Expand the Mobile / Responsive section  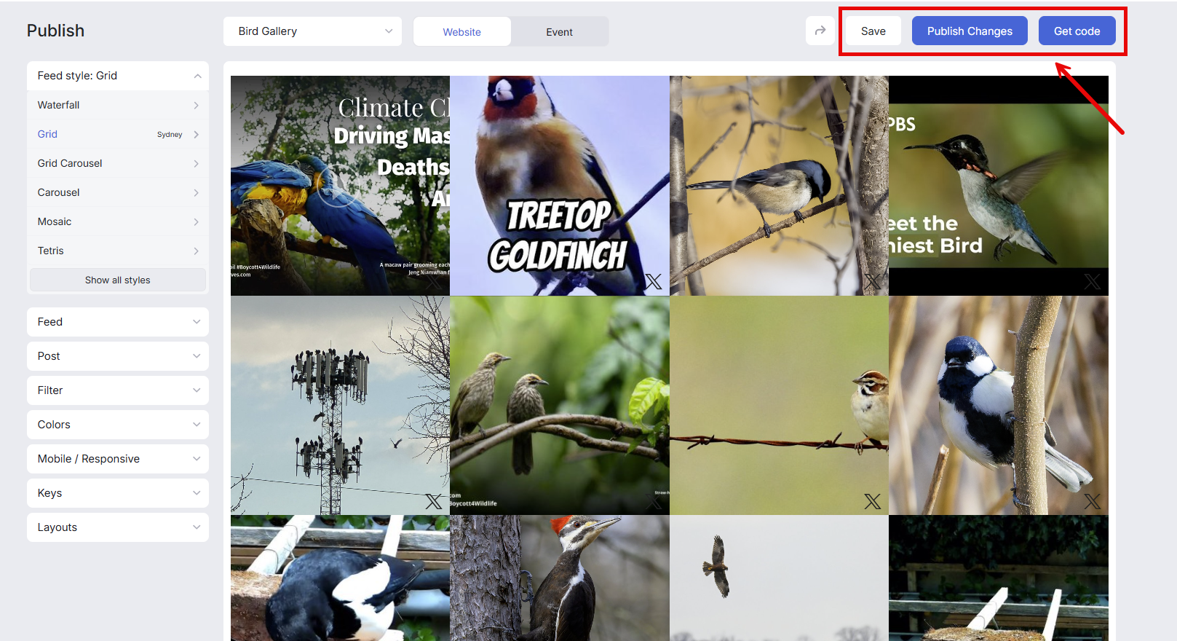pos(118,459)
